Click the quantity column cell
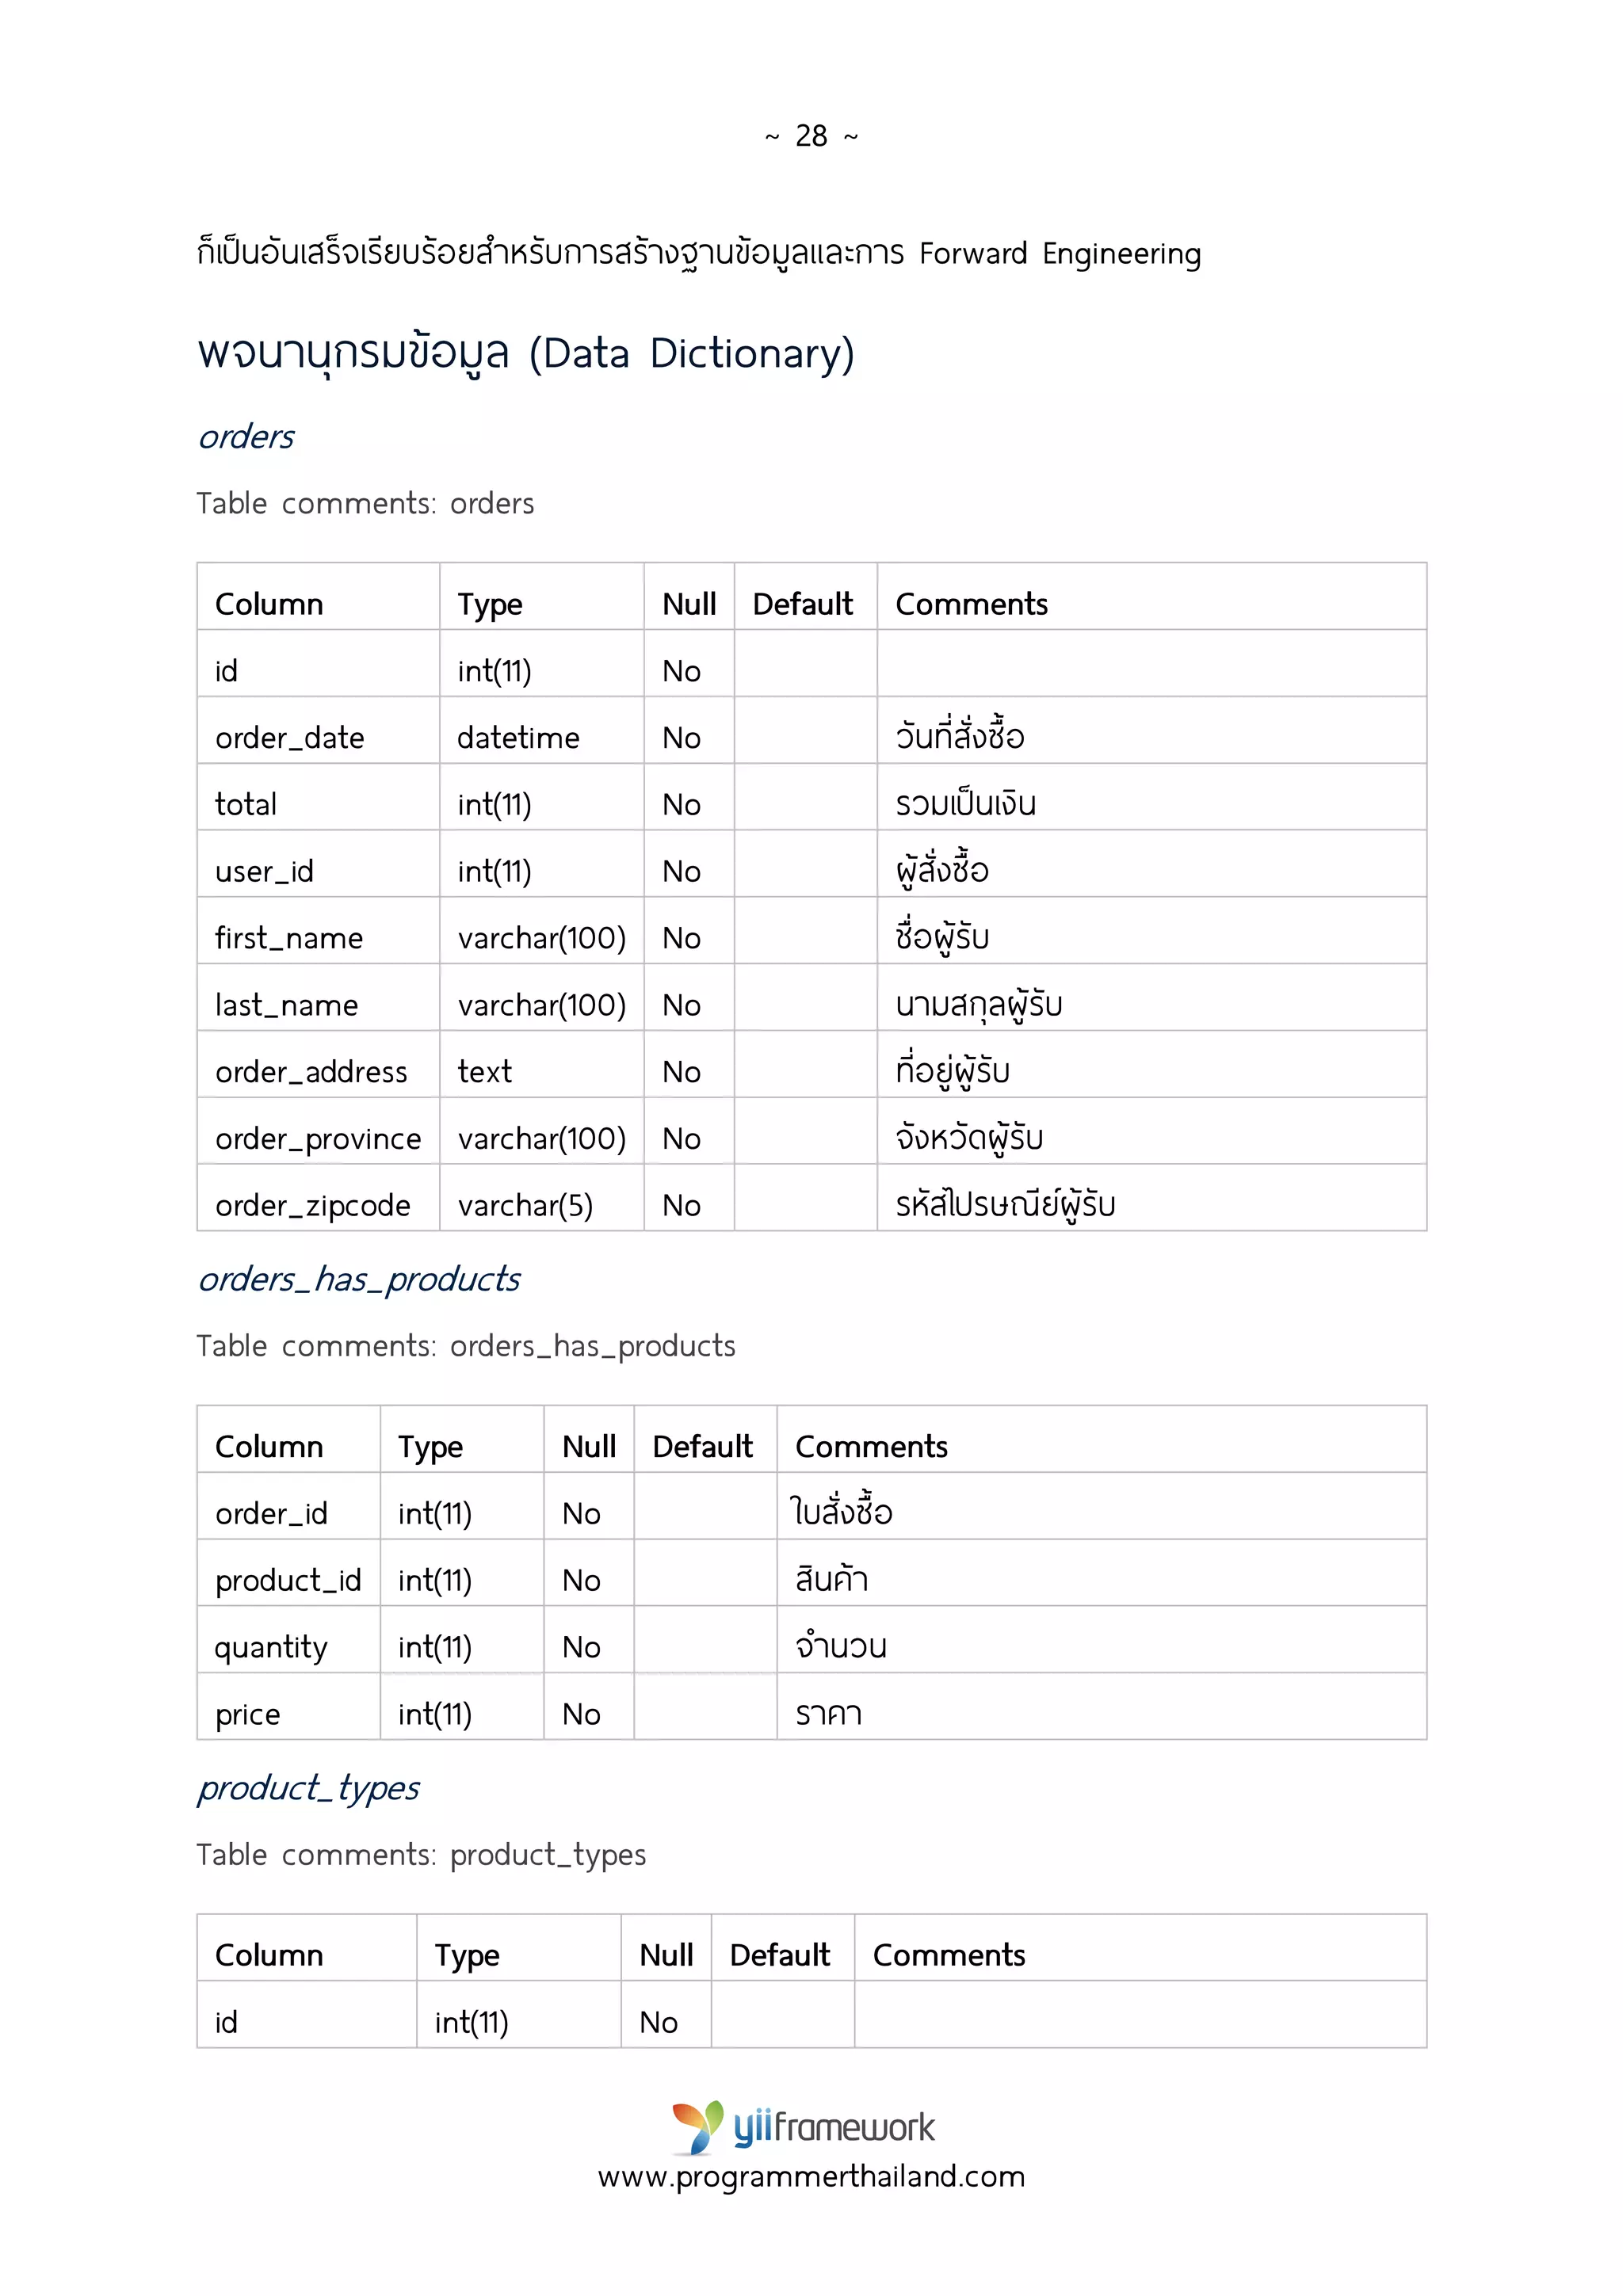This screenshot has height=2296, width=1623. tap(289, 1640)
